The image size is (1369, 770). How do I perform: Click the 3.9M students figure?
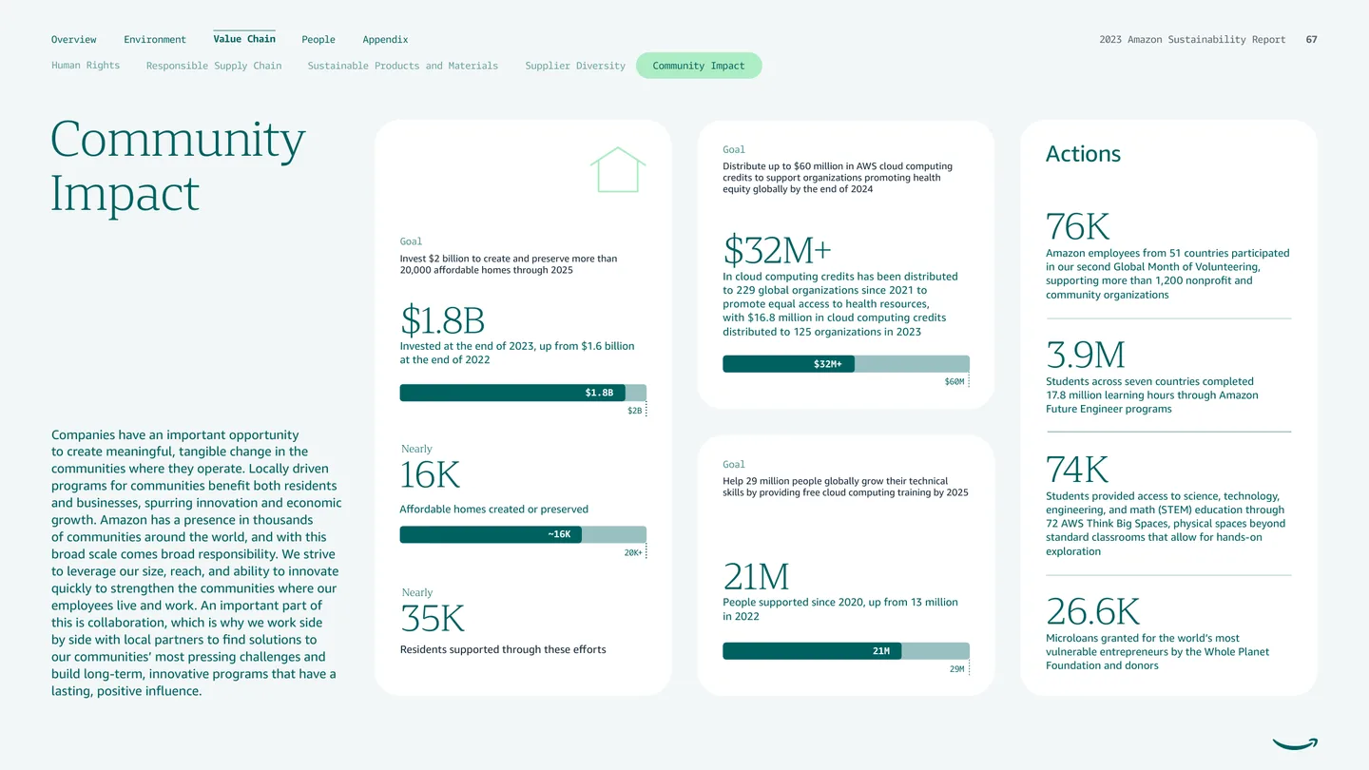1086,356
